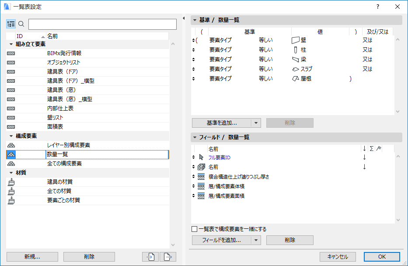Viewport: 408px width, 266px height.
Task: Open the help question mark button
Action: tap(378, 7)
